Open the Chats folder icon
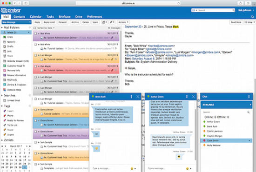The width and height of the screenshot is (256, 172). pos(5,37)
